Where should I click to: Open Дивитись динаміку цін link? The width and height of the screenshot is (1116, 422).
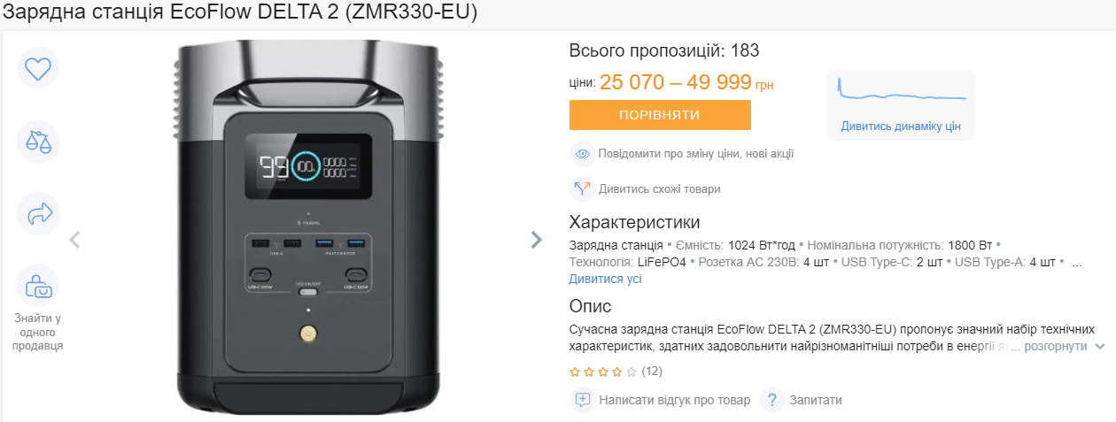(901, 127)
